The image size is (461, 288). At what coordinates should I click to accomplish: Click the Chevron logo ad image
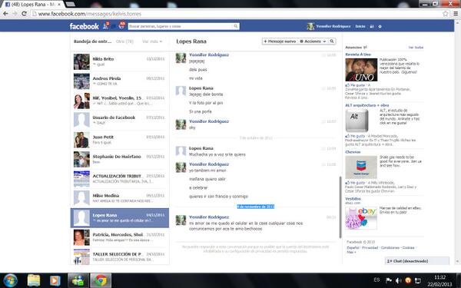point(361,167)
